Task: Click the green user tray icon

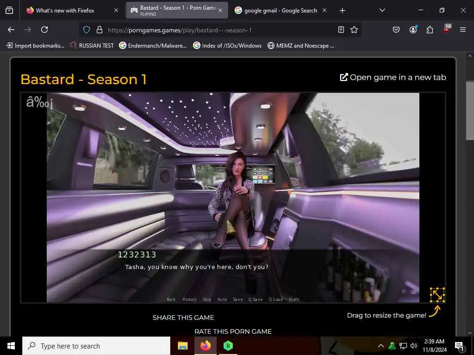Action: 392,346
